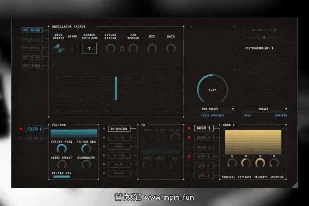Click the Number Oscillators value box showing 7
Screen dimensions: 309x206
pos(89,49)
